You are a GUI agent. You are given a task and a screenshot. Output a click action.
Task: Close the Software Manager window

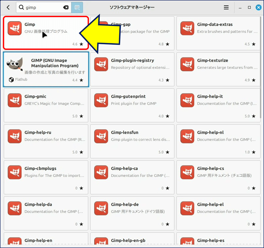click(x=258, y=7)
